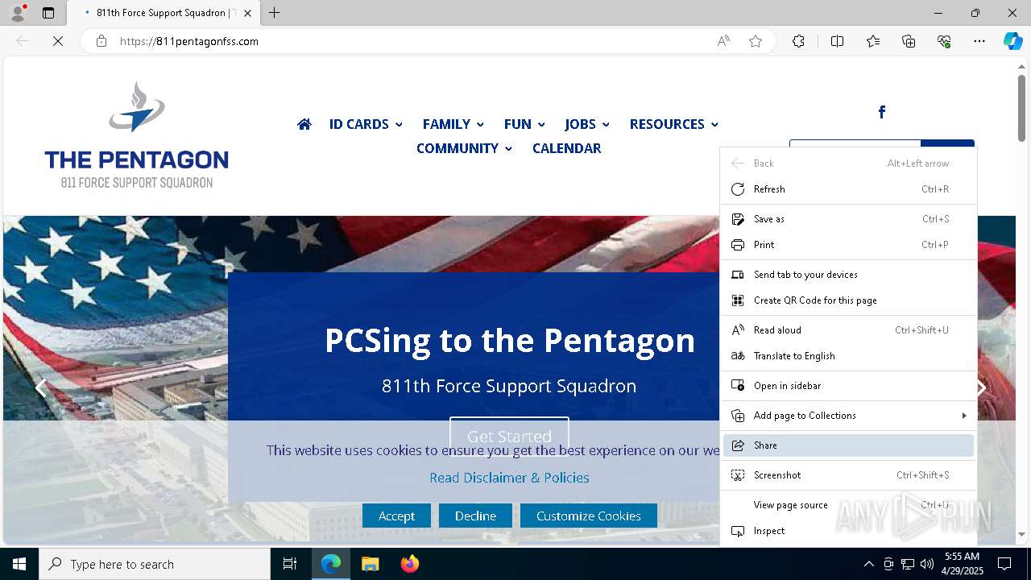Open Read Disclaimer & Policies link

click(509, 478)
